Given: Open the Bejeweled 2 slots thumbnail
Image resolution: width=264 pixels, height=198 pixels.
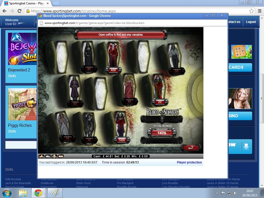Looking at the screenshot, I should tap(22, 49).
